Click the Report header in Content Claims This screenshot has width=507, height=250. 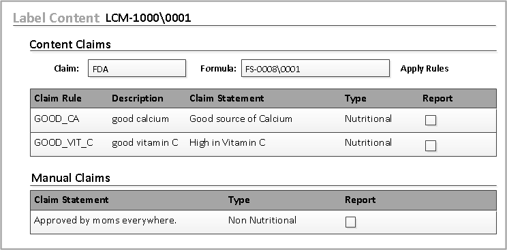coord(437,98)
